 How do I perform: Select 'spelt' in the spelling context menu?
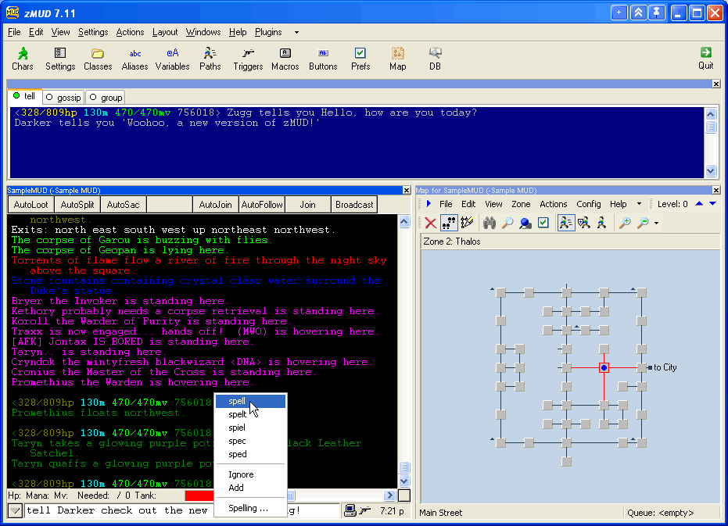238,414
